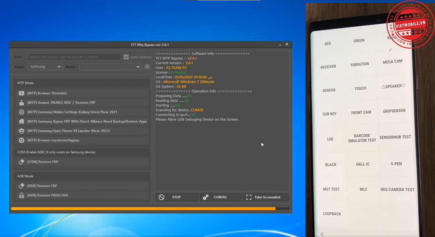The height and width of the screenshot is (237, 435).
Task: Click the padlock icon beside Remove PASSCODE
Action: tap(21, 195)
